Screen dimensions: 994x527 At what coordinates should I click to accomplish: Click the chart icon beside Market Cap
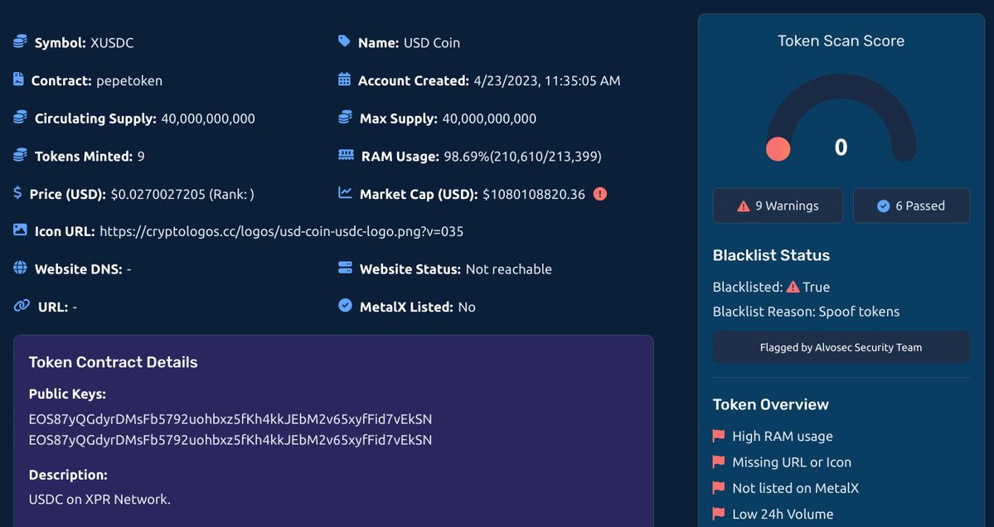345,192
